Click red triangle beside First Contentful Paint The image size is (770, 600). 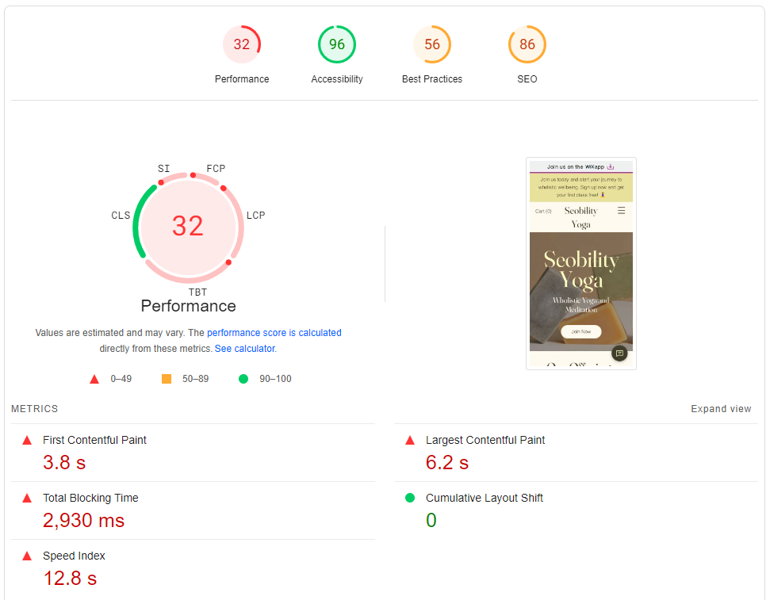(28, 440)
